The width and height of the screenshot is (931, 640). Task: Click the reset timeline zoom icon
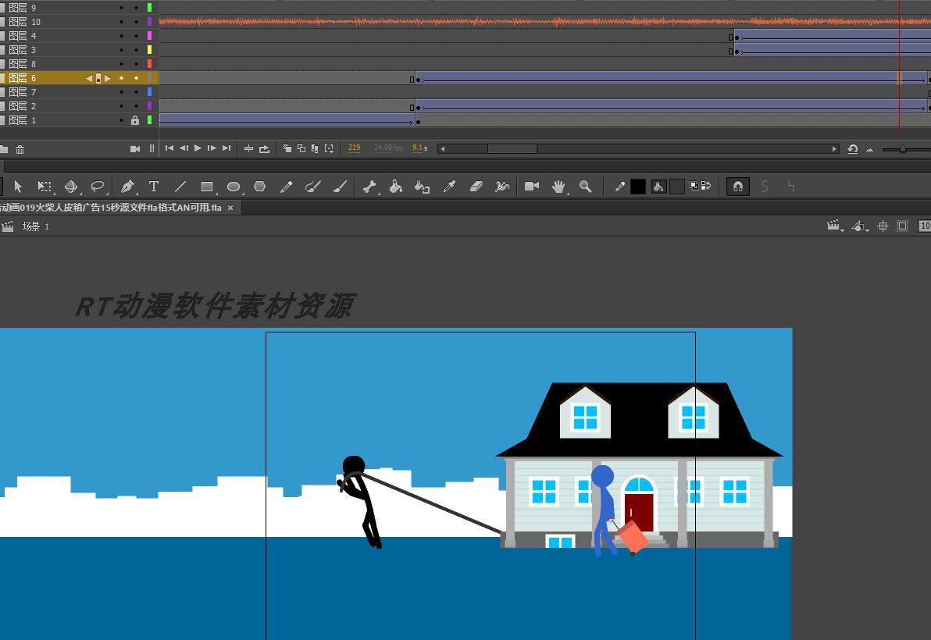coord(853,149)
